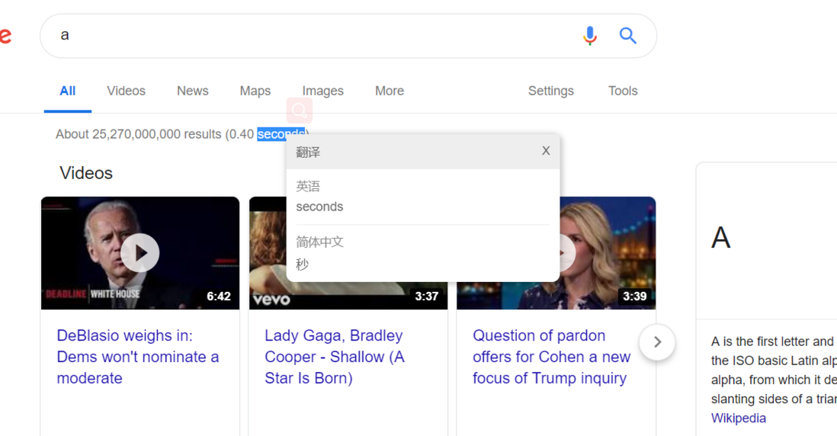Expand the More menu
This screenshot has width=837, height=436.
pos(390,91)
